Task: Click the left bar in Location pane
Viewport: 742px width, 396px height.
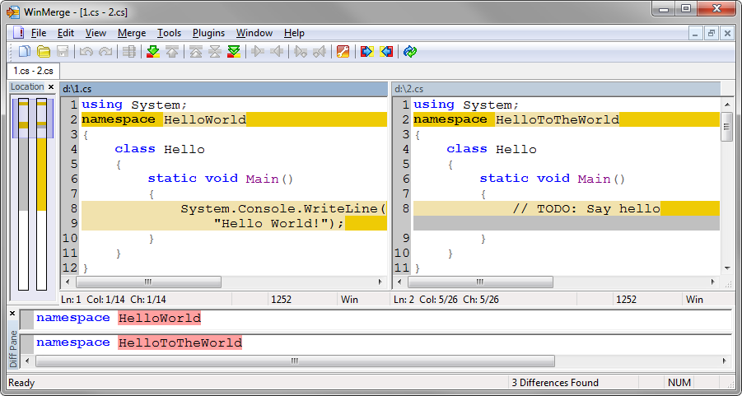Action: (24, 194)
